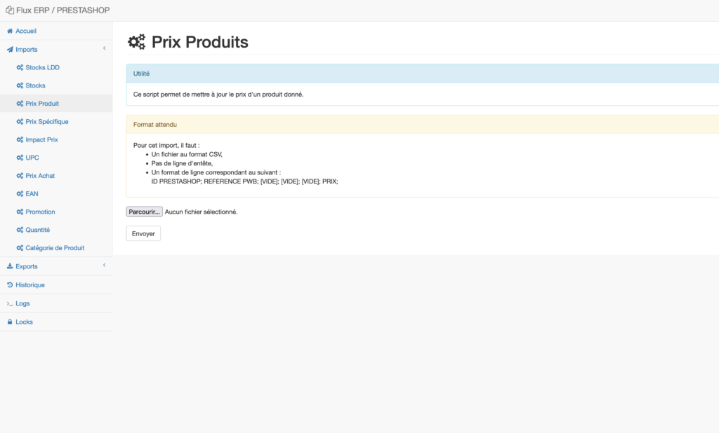Click the Parcourir file button
Viewport: 719px width, 433px height.
[144, 212]
